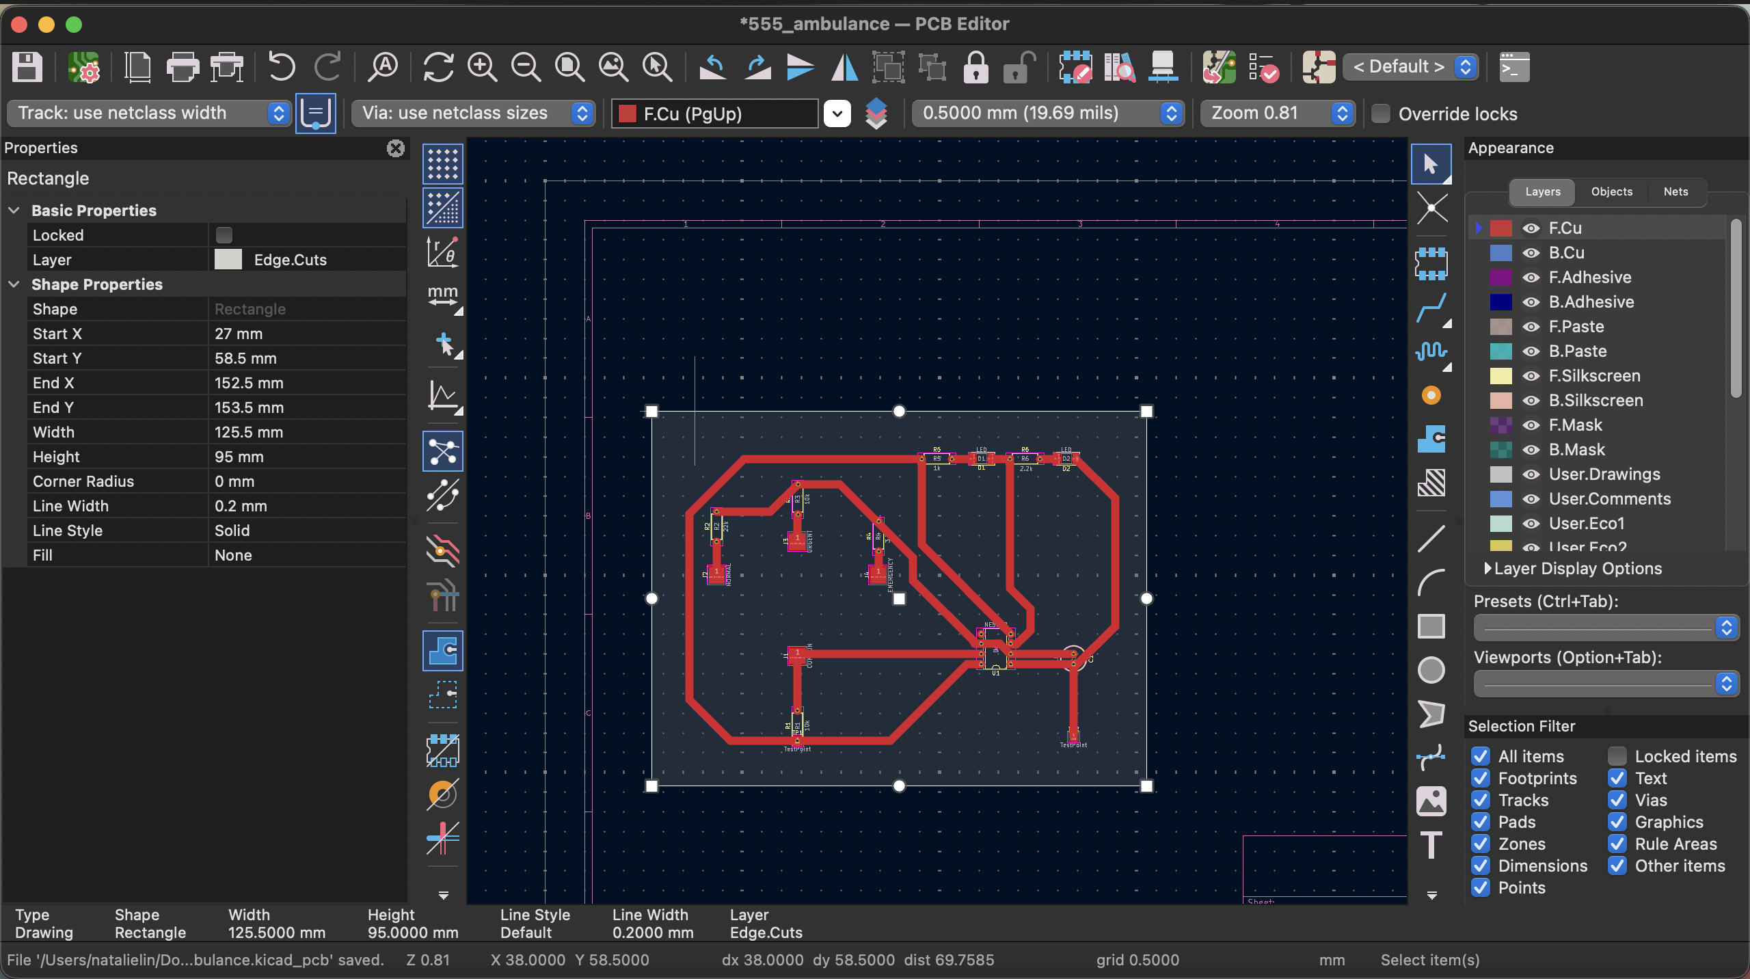Select the Layers tab
Viewport: 1750px width, 979px height.
tap(1542, 192)
